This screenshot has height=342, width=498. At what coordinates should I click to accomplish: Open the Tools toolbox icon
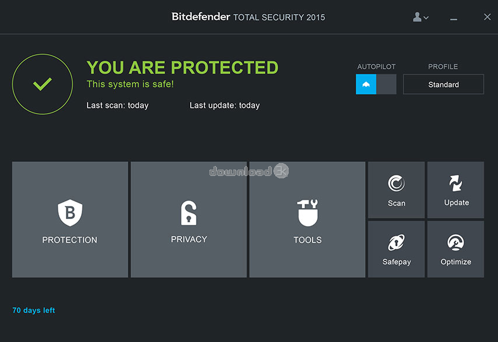pos(307,213)
